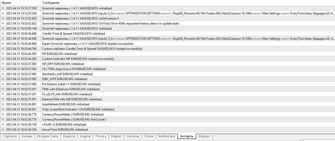Select timestamp 2021.04.13 18:52:36.536

point(21,129)
